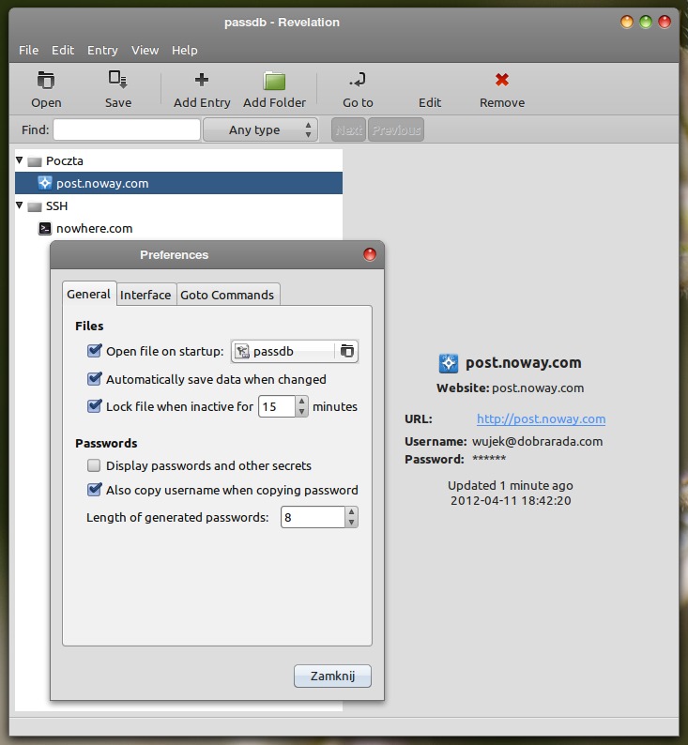
Task: Collapse the SSH folder tree arrow
Action: 20,205
